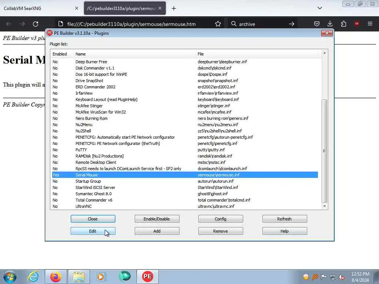379x284 pixels.
Task: Open the Firefox downloads icon
Action: (x=330, y=24)
